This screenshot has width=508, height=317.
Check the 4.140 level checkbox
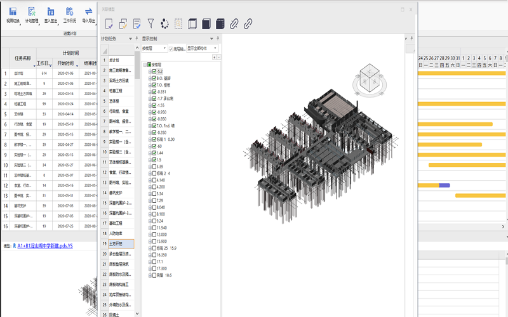pos(154,180)
